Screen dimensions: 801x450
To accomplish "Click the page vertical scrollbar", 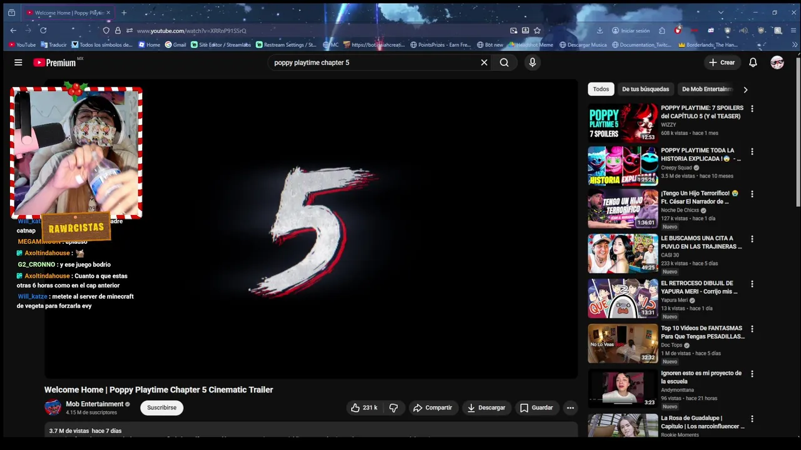I will click(798, 131).
